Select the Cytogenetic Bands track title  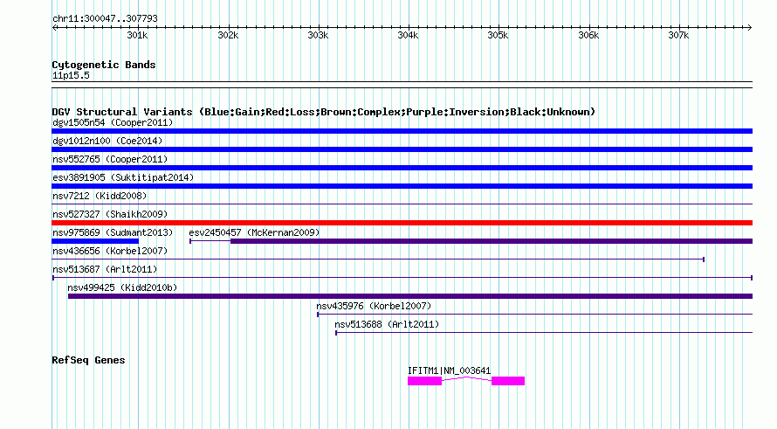104,65
